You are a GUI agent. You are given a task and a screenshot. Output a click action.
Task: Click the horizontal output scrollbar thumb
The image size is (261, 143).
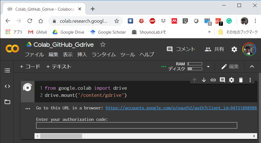tap(61, 136)
